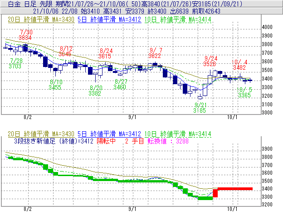The image size is (283, 215).
Task: Click the title text 白金 日足 先限
Action: (x=31, y=4)
